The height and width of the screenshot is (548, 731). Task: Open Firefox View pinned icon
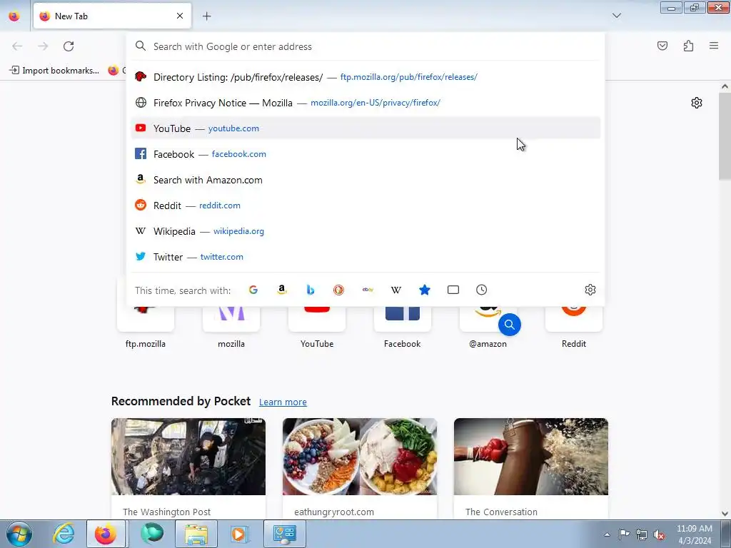coord(14,16)
